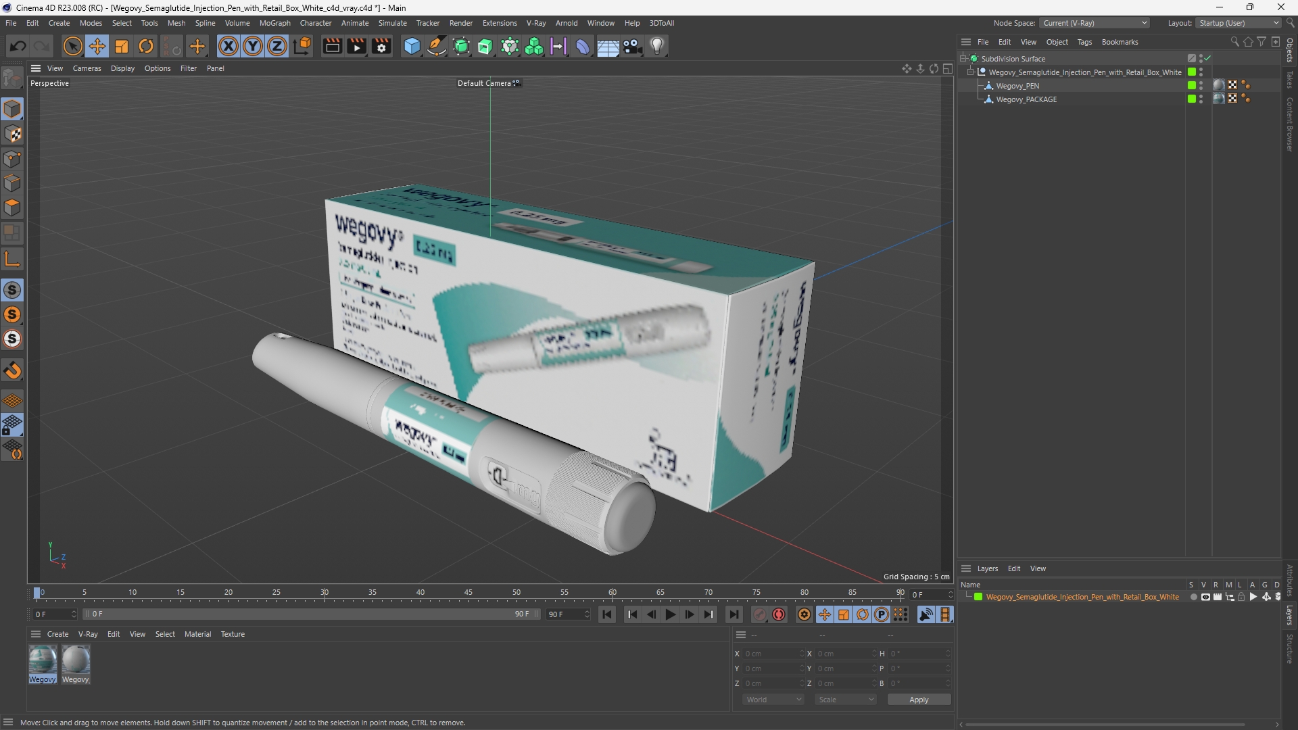
Task: Click the Subdivision Surface generator icon
Action: tap(461, 46)
